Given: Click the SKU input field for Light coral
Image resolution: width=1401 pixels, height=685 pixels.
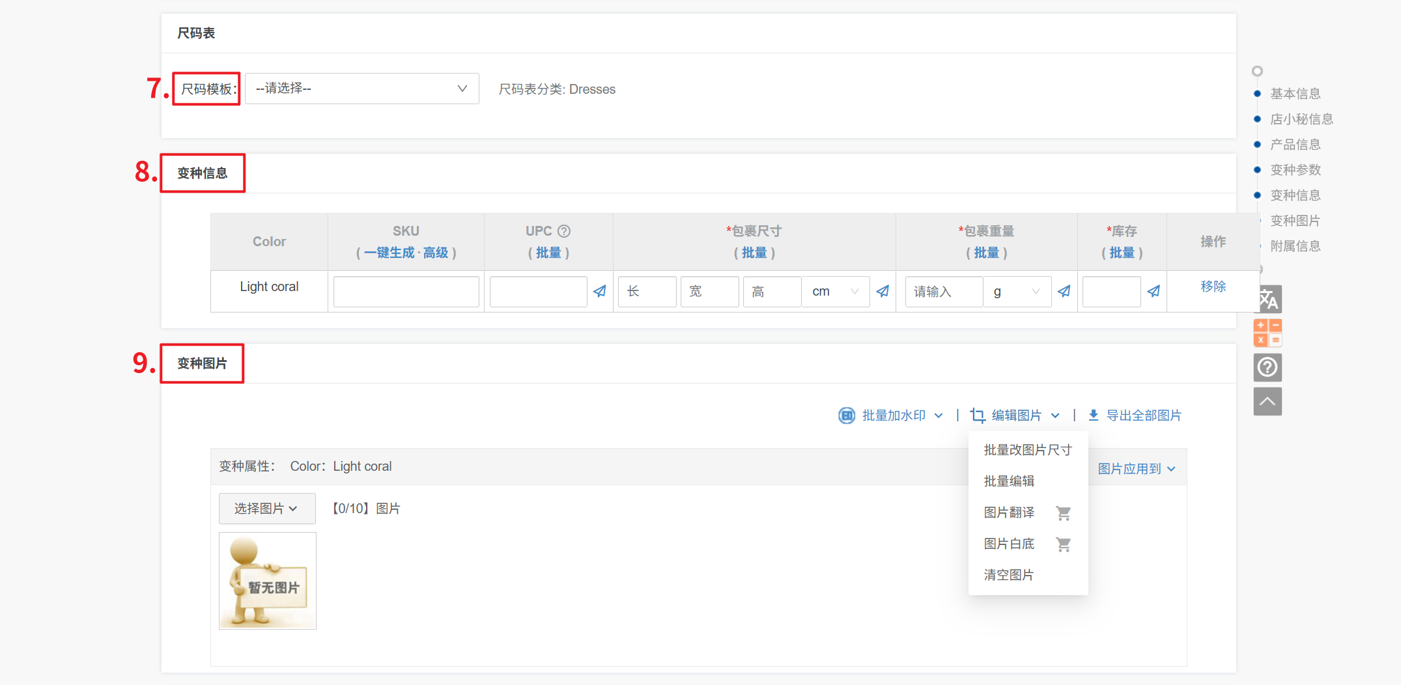Looking at the screenshot, I should coord(406,292).
